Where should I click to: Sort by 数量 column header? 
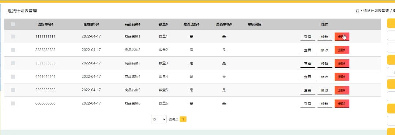pos(163,24)
